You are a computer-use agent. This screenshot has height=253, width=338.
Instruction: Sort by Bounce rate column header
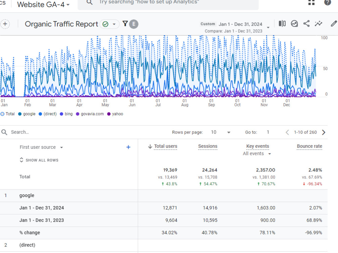coord(310,146)
